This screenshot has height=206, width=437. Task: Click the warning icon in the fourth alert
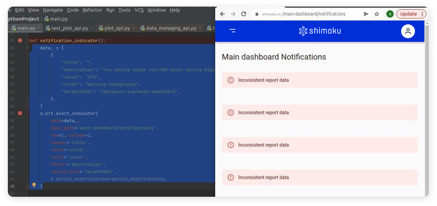[231, 177]
